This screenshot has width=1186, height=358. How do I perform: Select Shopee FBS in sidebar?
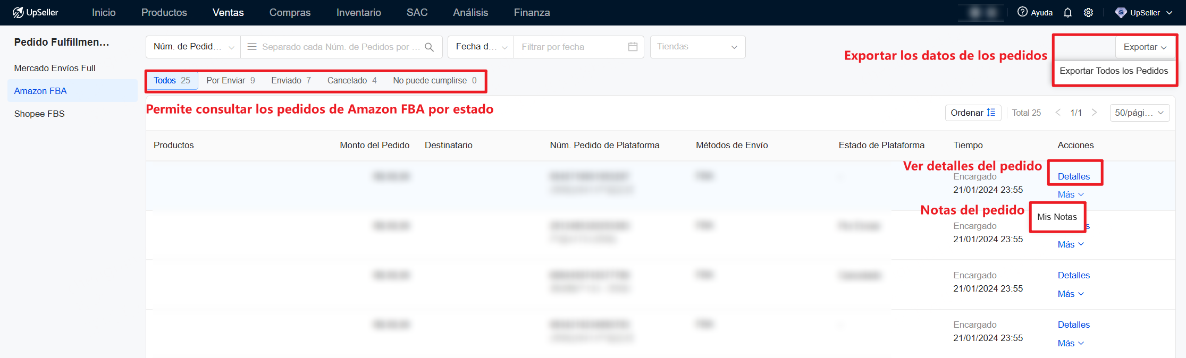click(x=72, y=114)
